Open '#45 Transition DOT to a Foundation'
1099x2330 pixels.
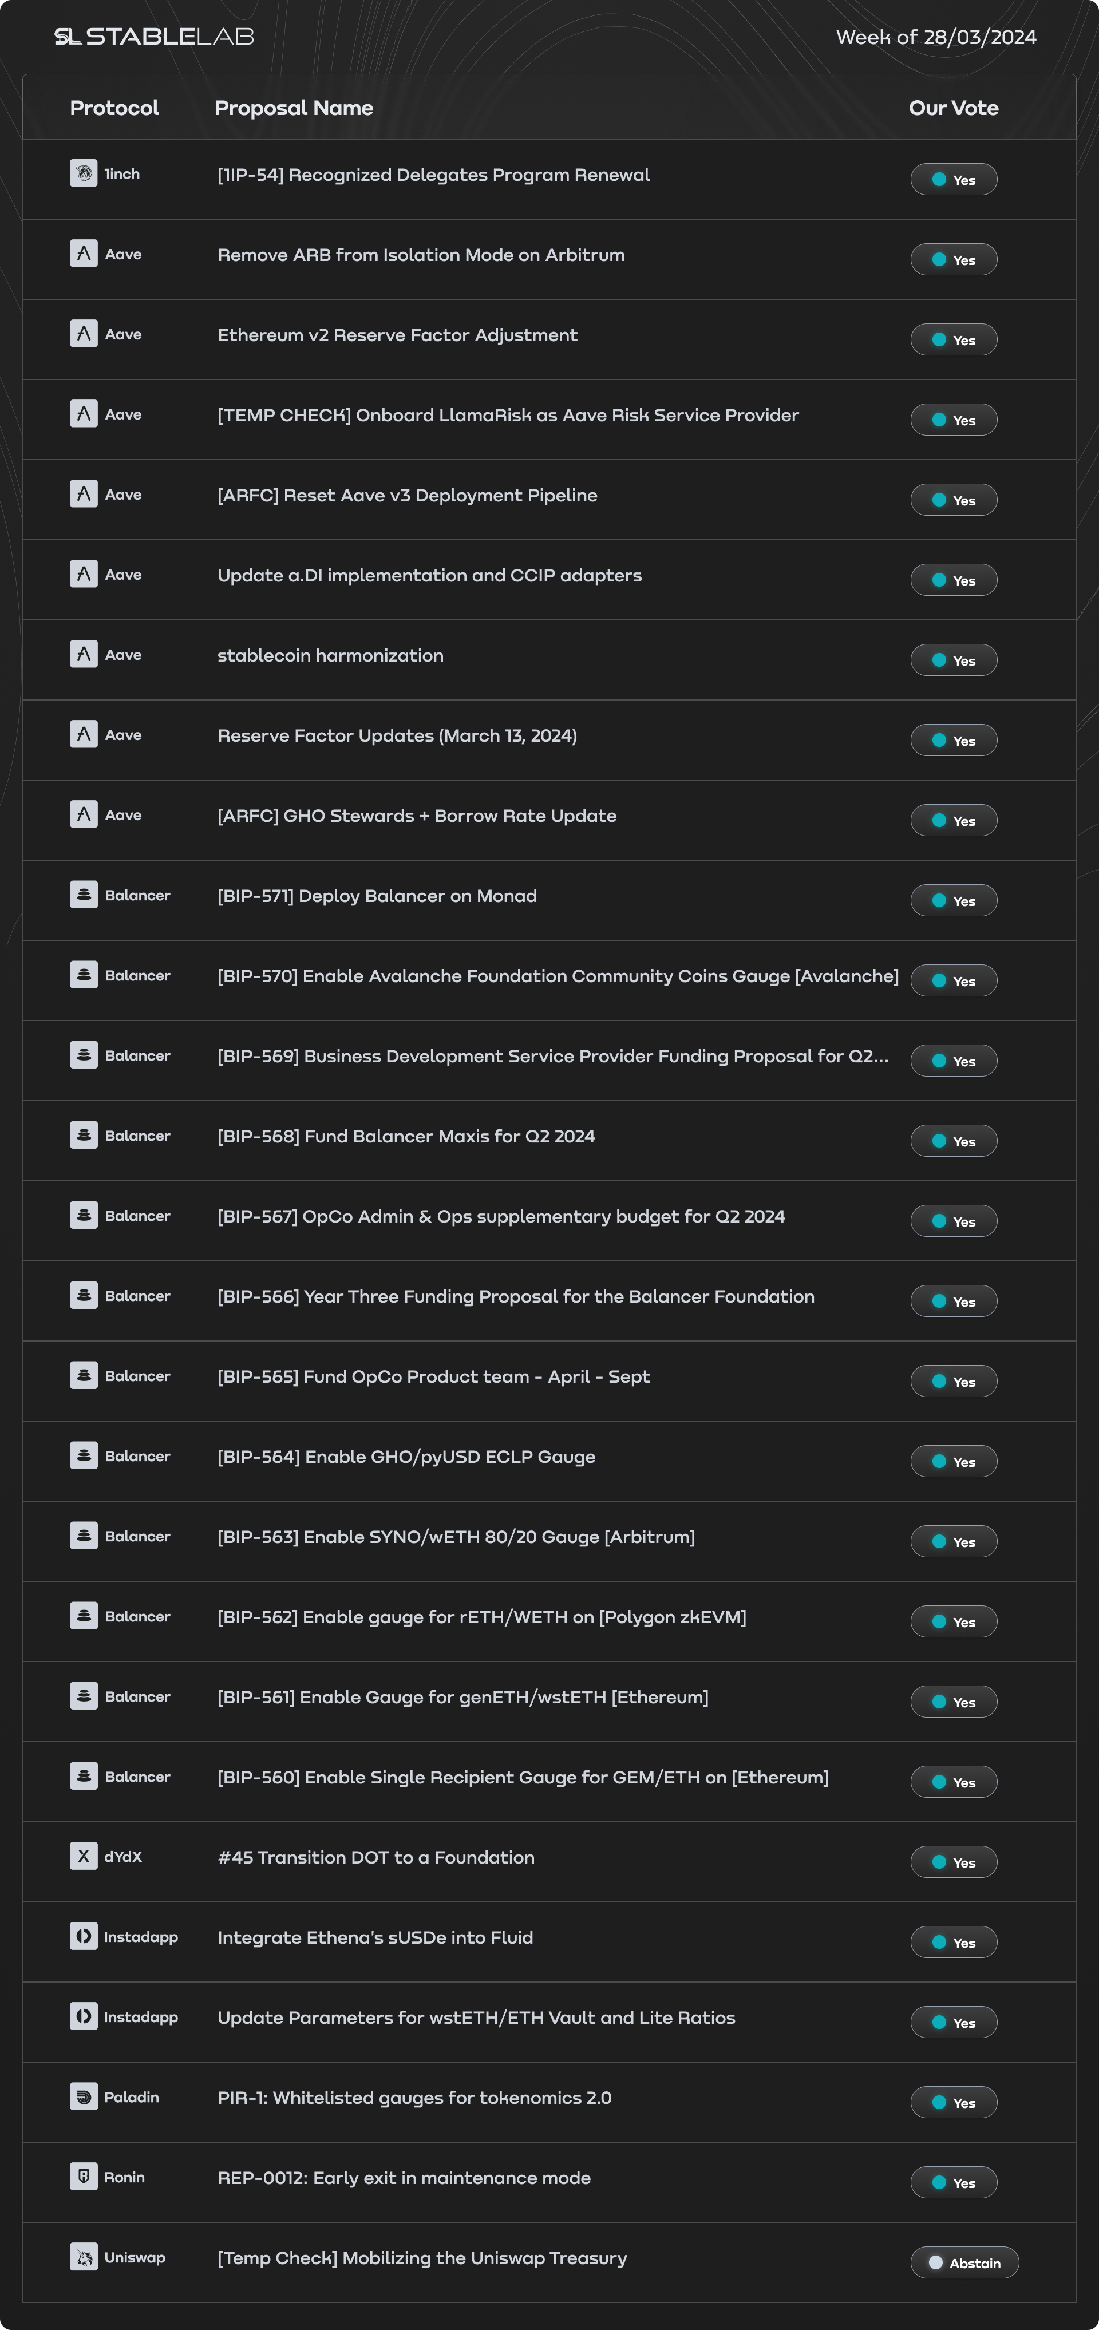pyautogui.click(x=375, y=1857)
